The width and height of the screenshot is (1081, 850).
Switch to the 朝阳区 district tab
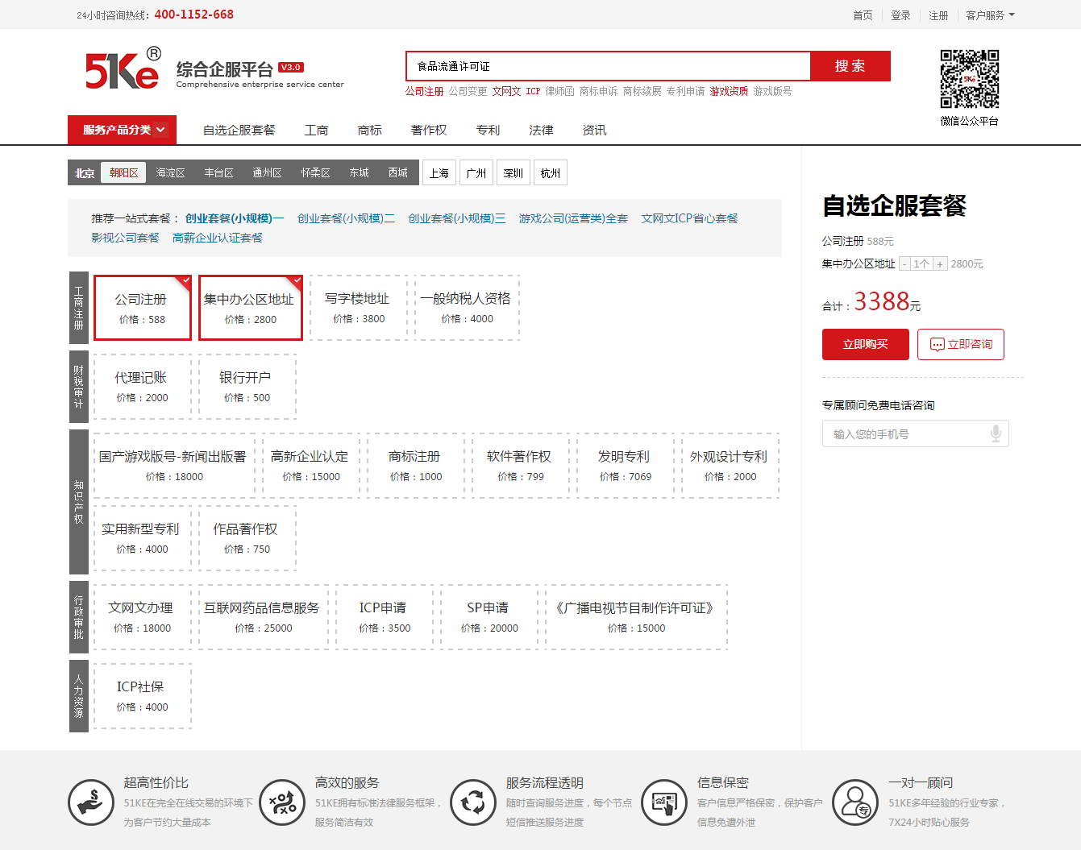[123, 172]
